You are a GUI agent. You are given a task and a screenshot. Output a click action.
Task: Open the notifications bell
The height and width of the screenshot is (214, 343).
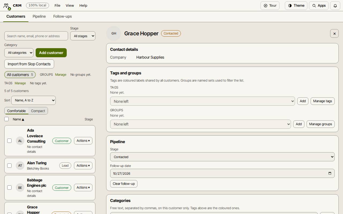point(335,6)
